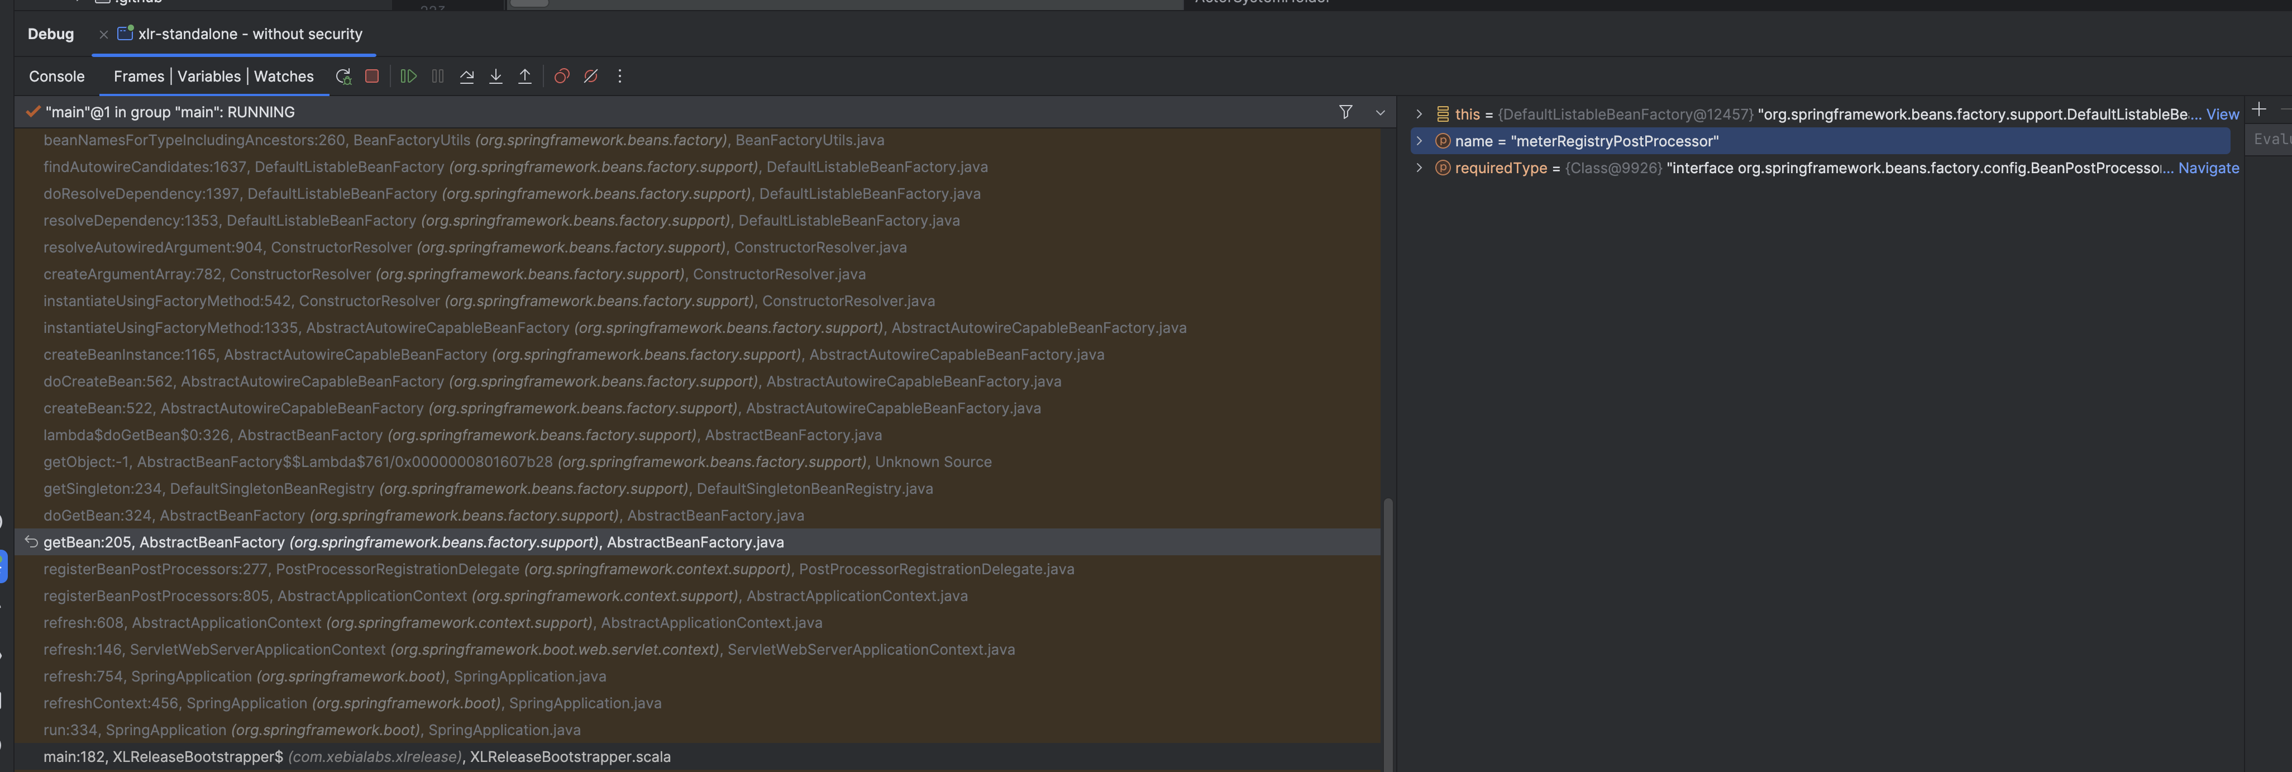This screenshot has width=2292, height=772.
Task: Resume program execution
Action: pos(408,77)
